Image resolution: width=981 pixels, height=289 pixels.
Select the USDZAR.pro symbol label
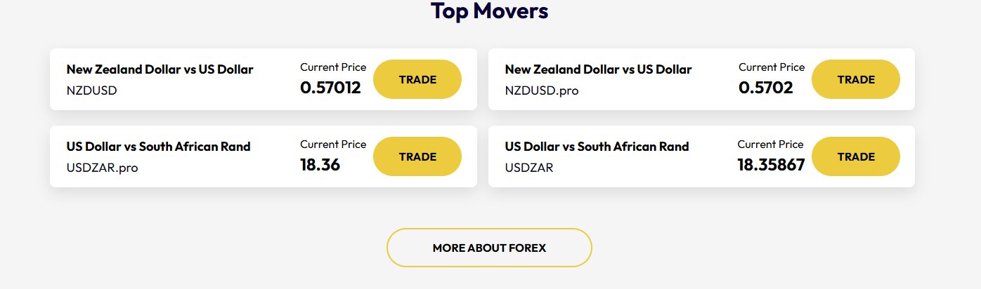103,168
